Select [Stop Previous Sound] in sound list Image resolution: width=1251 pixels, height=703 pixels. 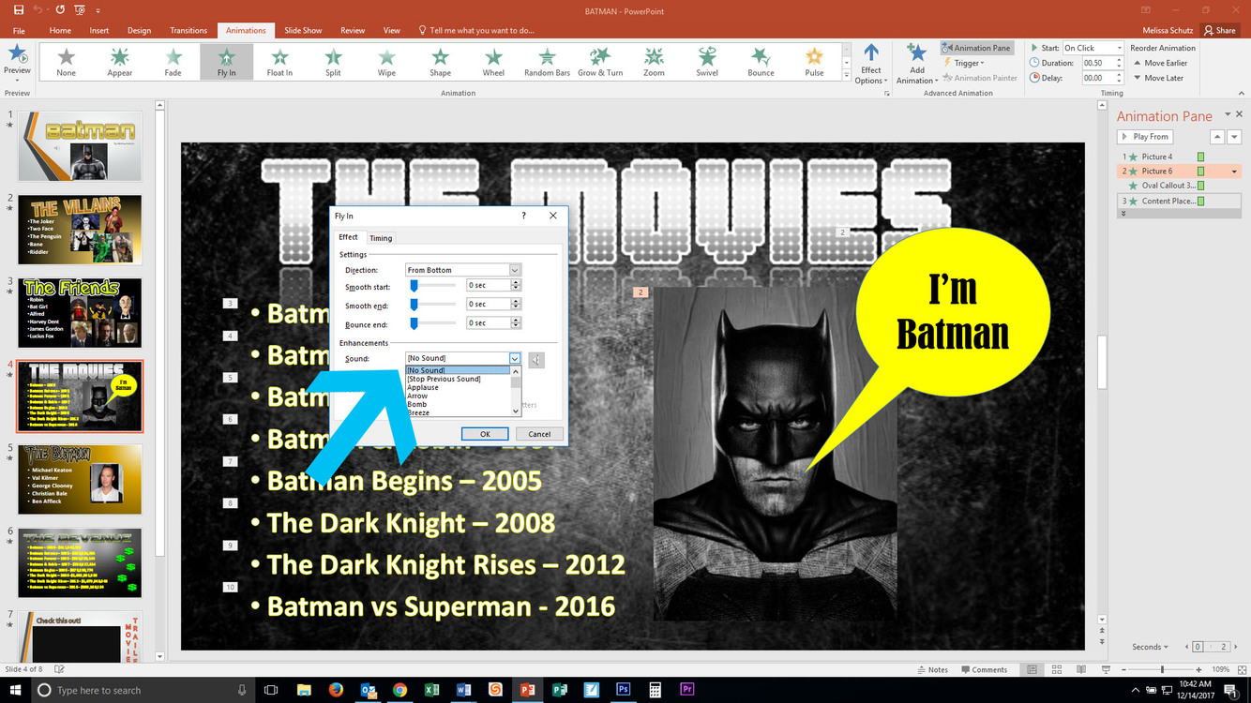click(444, 379)
